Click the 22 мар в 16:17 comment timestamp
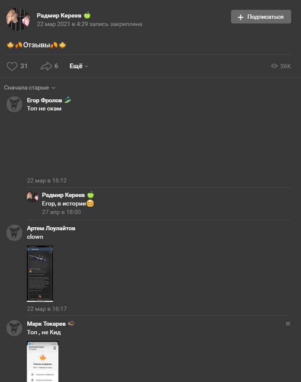Screen dimensions: 301x382 47,309
